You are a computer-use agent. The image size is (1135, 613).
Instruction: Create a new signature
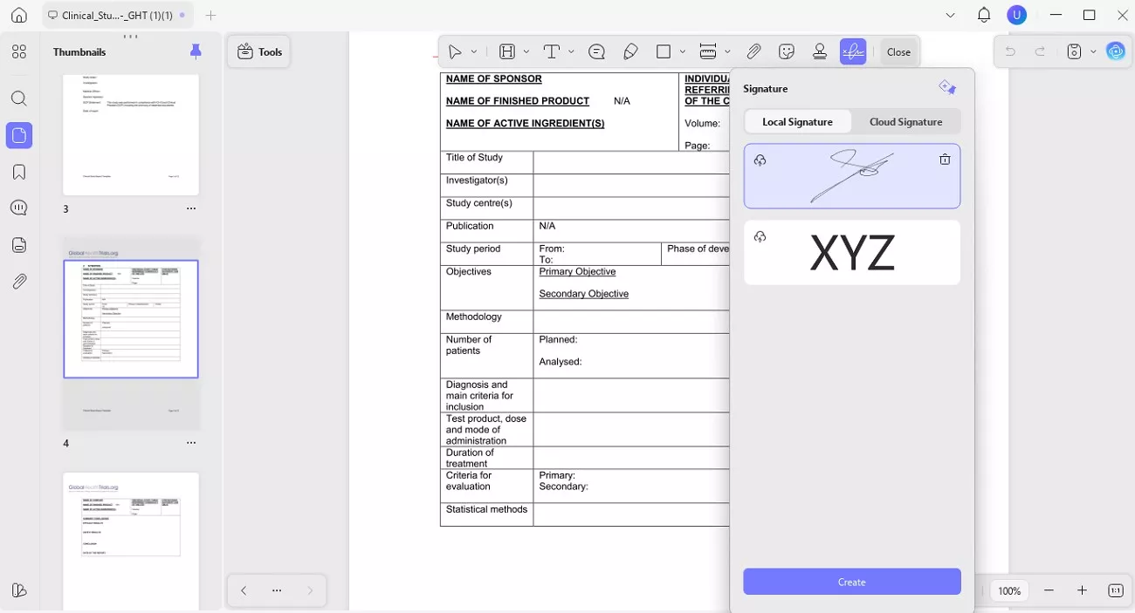pyautogui.click(x=851, y=582)
